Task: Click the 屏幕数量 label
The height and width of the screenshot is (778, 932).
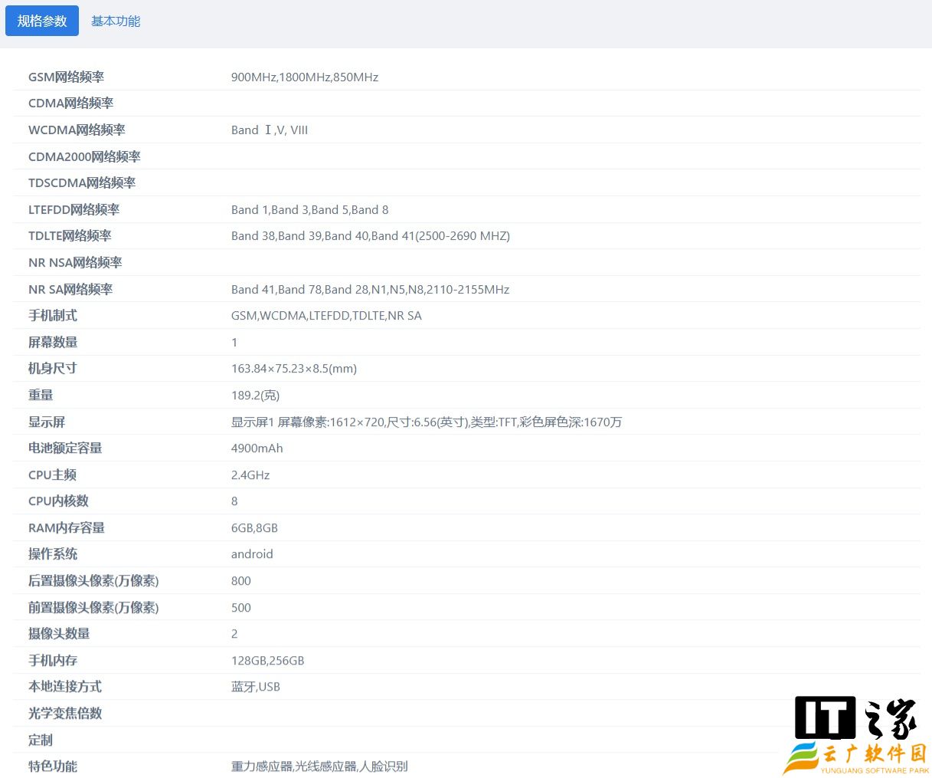Action: (x=53, y=342)
